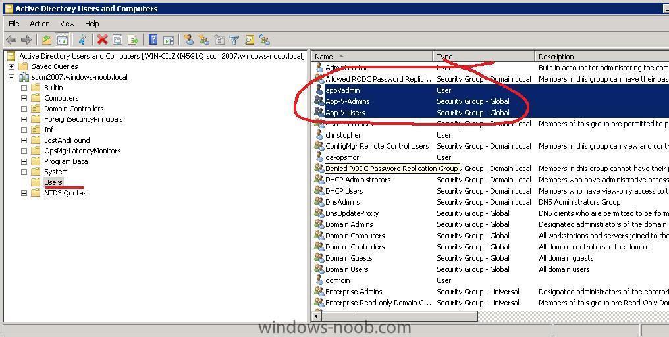Screen dimensions: 669x337
Task: Select the DHCP Users group name
Action: tap(344, 191)
